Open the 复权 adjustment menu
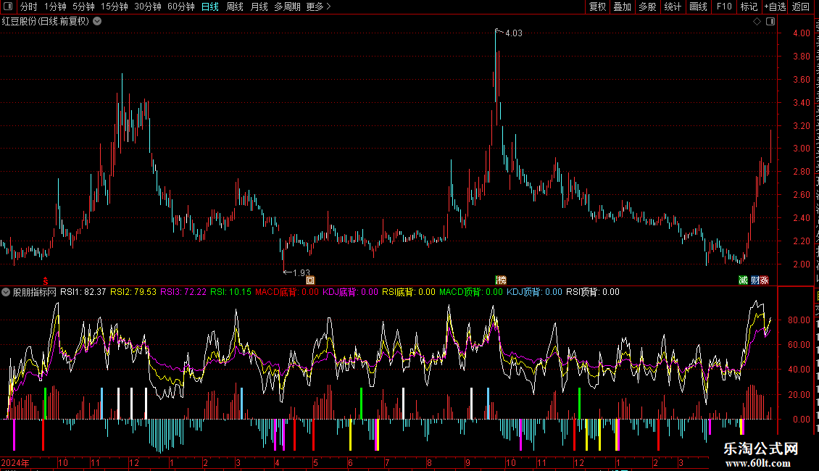The width and height of the screenshot is (819, 471). coord(597,7)
